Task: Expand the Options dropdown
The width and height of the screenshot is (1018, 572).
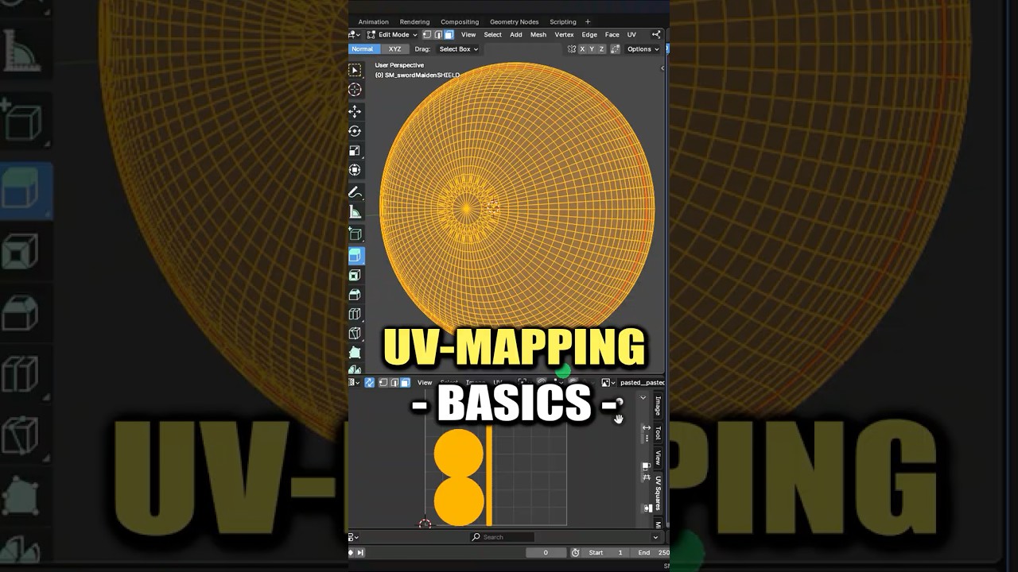Action: [x=643, y=49]
